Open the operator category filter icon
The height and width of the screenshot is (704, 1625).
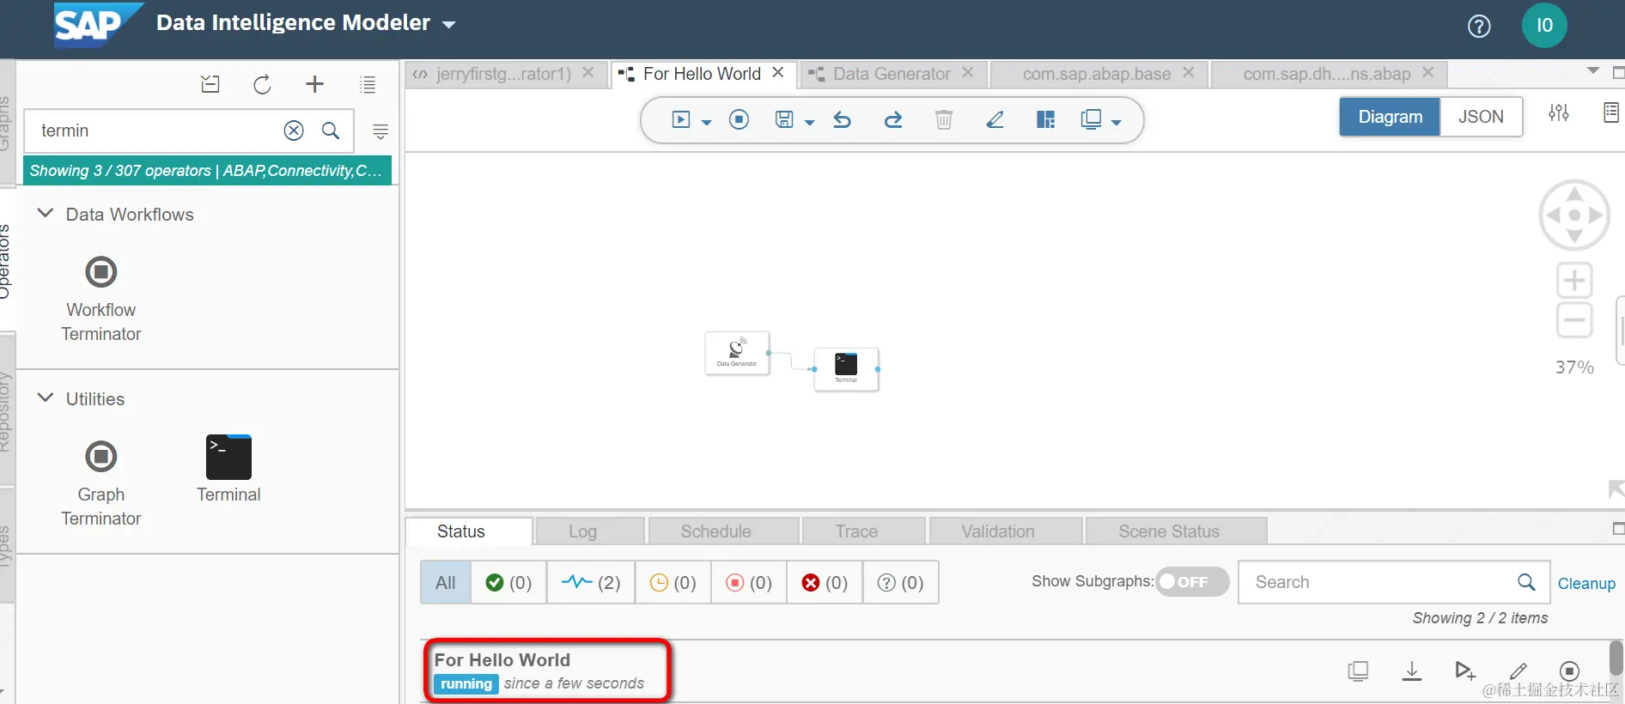380,131
